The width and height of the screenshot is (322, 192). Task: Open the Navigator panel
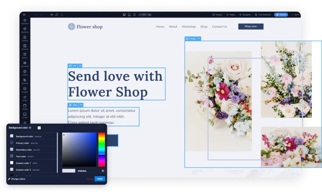coord(245,14)
